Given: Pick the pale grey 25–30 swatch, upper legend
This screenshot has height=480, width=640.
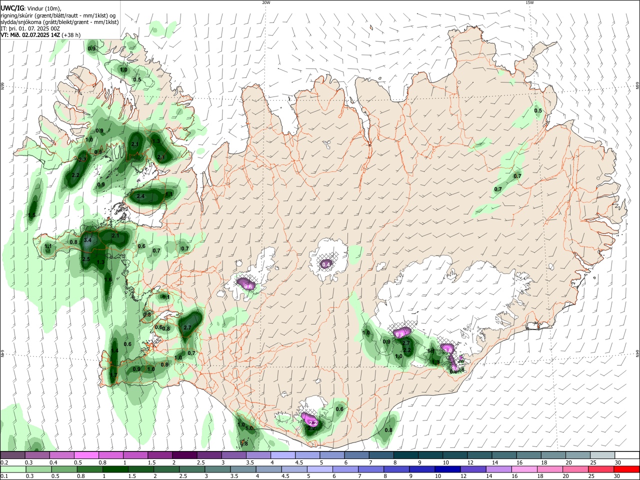Looking at the screenshot, I should tap(602, 455).
